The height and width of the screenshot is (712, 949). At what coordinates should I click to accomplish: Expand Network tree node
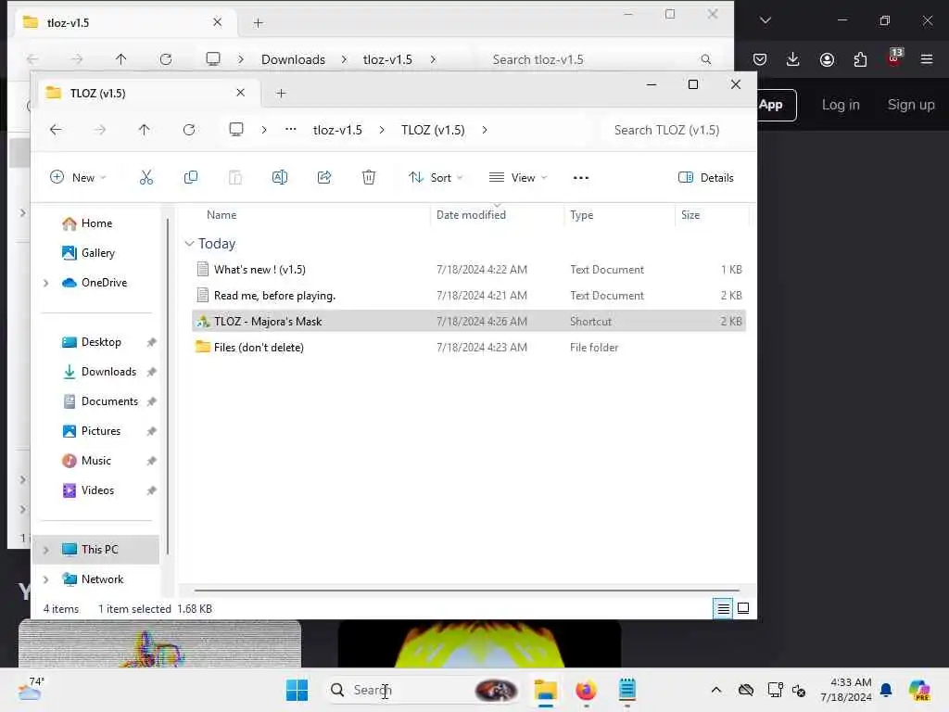tap(46, 579)
